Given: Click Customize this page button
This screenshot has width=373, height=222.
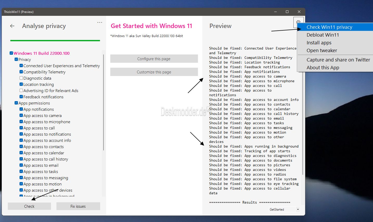Looking at the screenshot, I should click(154, 72).
